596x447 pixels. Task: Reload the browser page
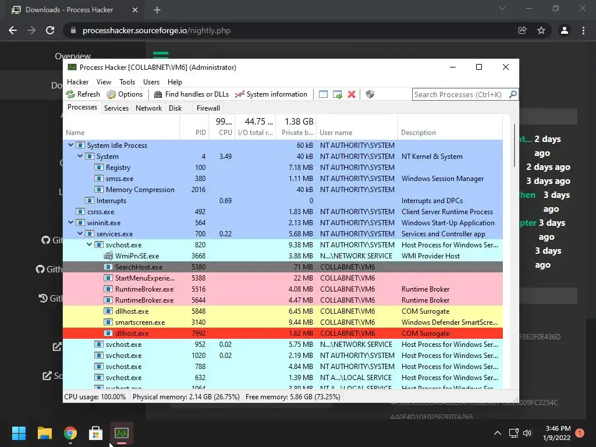(50, 30)
